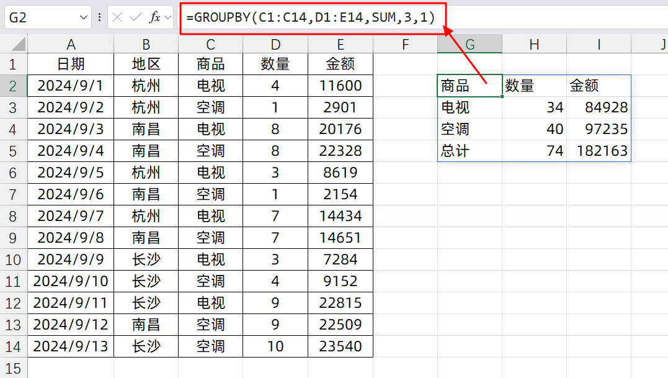The image size is (668, 378).
Task: Click result amount 84928
Action: tap(599, 108)
